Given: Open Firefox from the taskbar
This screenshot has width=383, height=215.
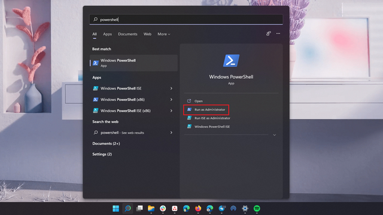Looking at the screenshot, I should 198,208.
